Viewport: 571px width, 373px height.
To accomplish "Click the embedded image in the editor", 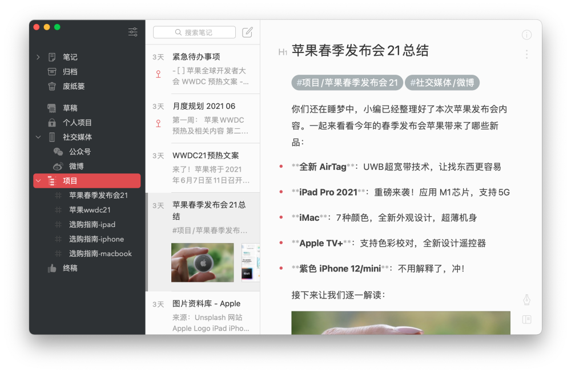I will [x=401, y=323].
